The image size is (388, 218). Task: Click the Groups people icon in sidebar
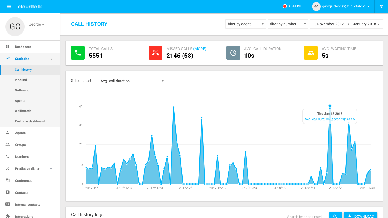pyautogui.click(x=8, y=145)
